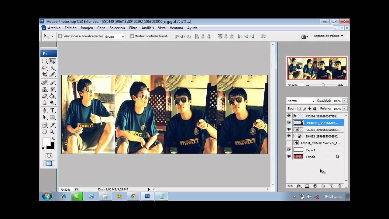This screenshot has height=219, width=389.
Task: Enable Mostrar controles transf. checkbox
Action: tap(132, 36)
